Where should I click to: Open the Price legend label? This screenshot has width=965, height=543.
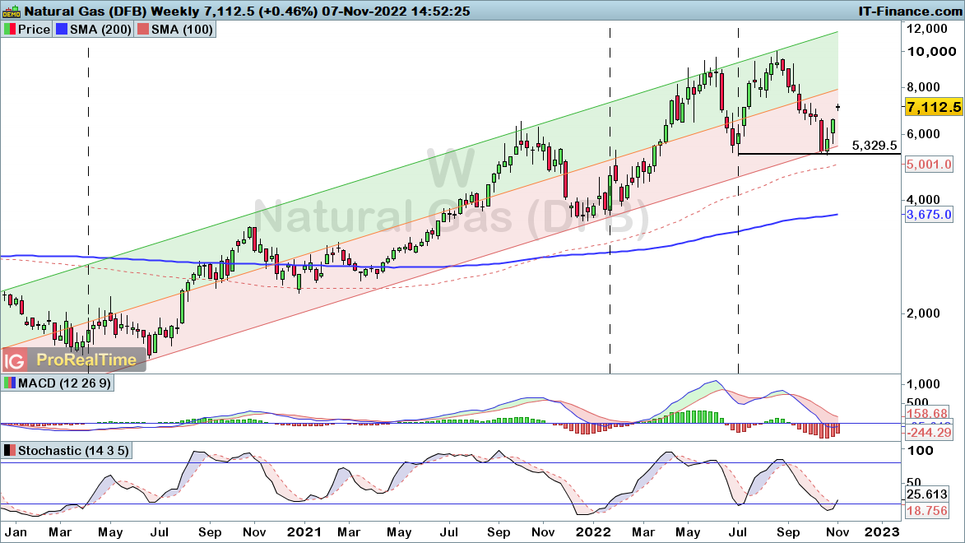(x=34, y=30)
